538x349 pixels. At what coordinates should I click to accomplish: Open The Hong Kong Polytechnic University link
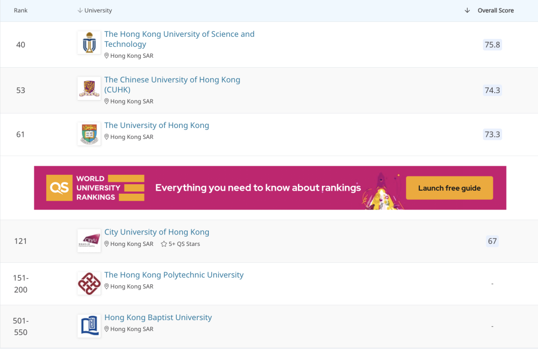(x=174, y=275)
